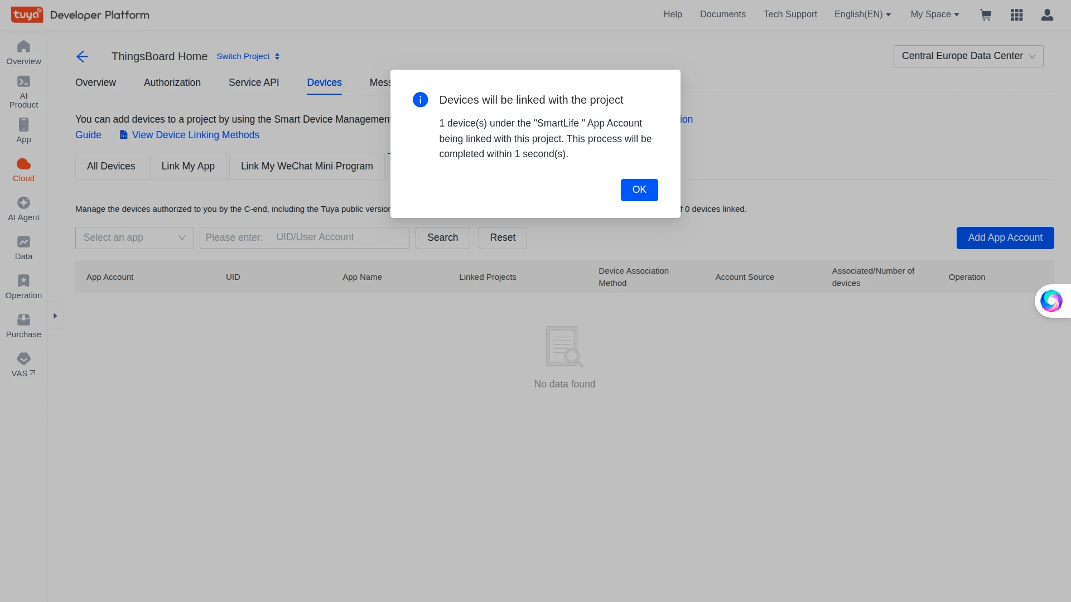Click the Operation column header
Viewport: 1071px width, 602px height.
pyautogui.click(x=967, y=277)
